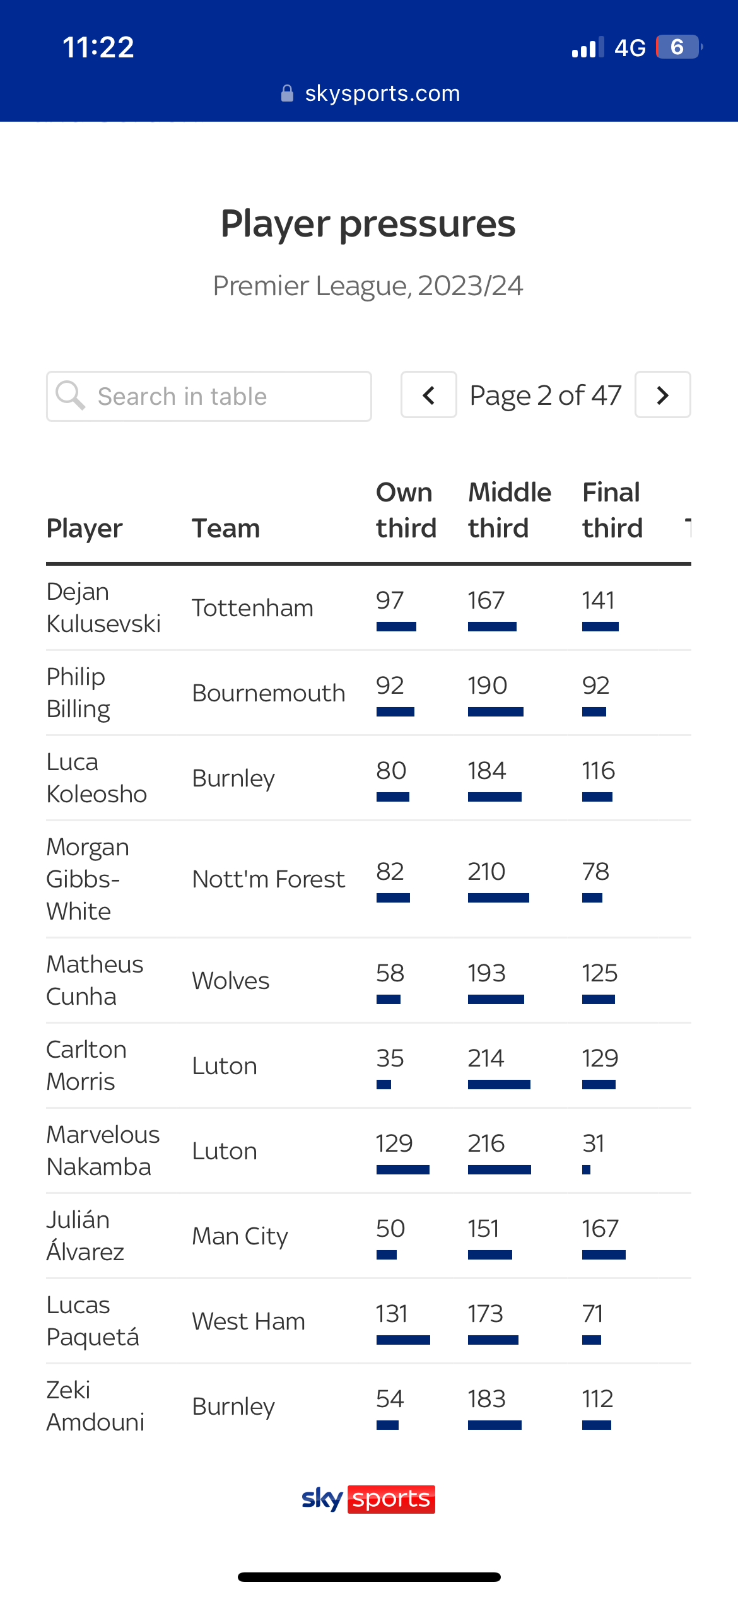The width and height of the screenshot is (738, 1597).
Task: Sort table by Middle third column
Action: (510, 510)
